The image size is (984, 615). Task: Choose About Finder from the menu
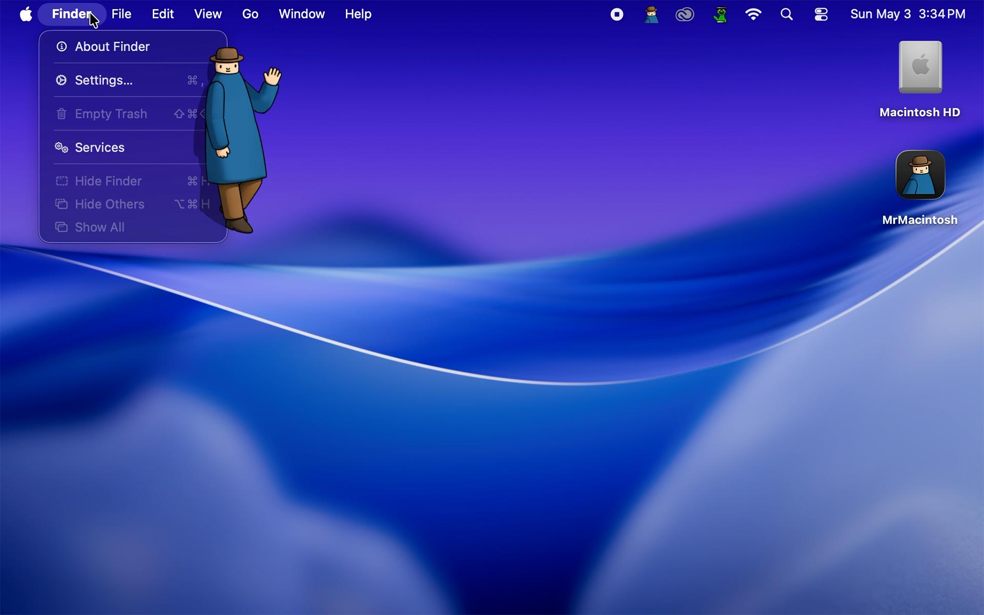[132, 47]
